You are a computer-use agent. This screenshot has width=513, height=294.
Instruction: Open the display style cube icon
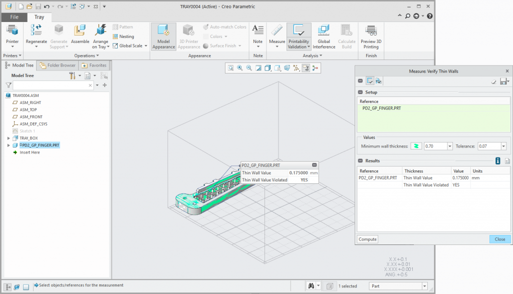point(268,68)
